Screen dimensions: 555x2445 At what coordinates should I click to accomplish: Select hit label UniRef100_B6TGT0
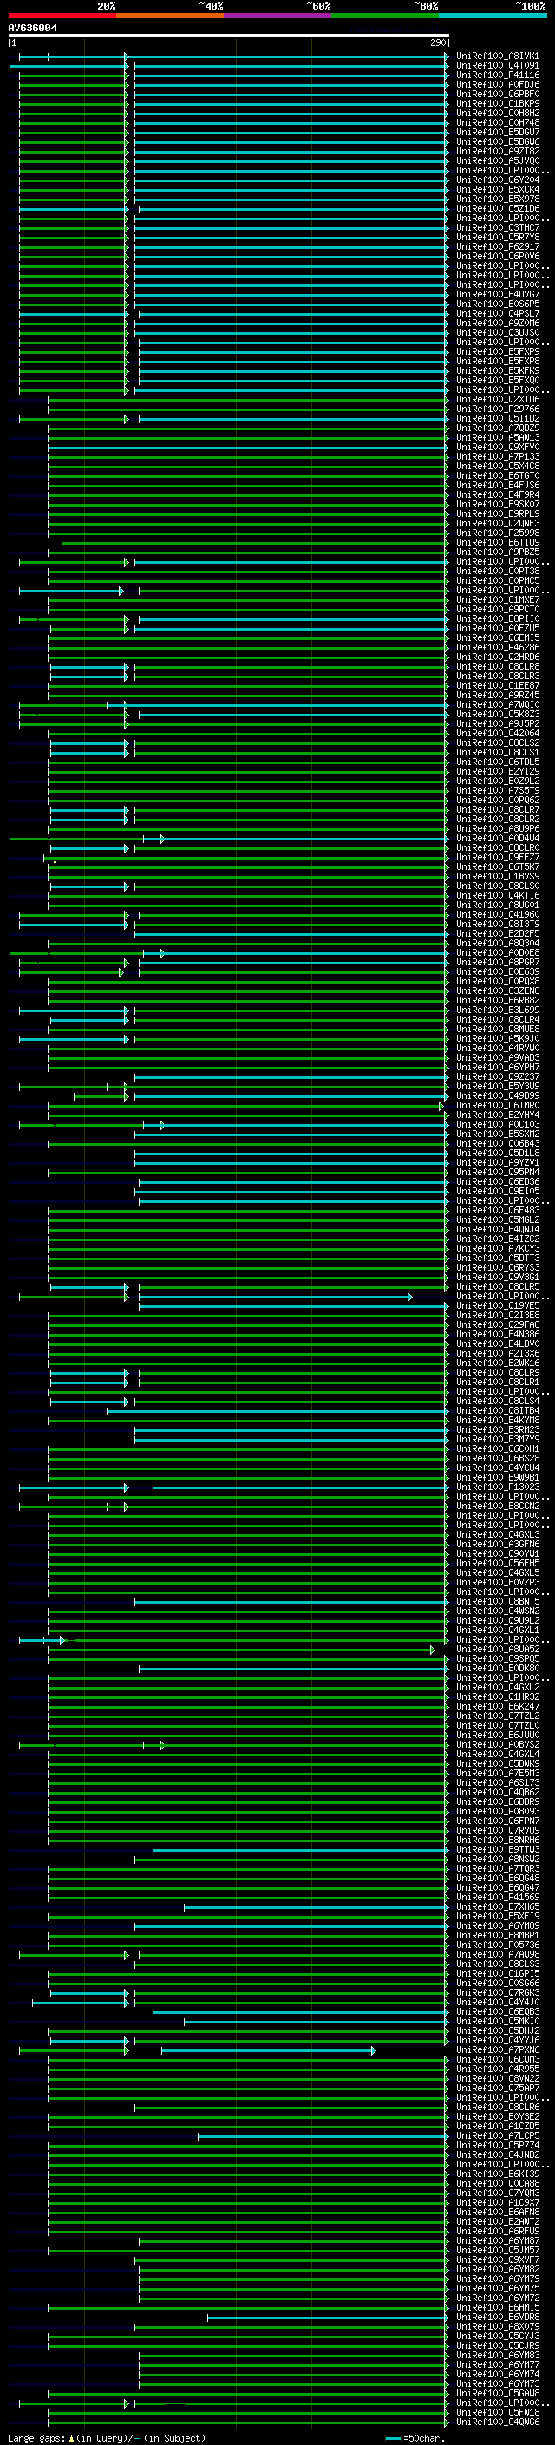click(x=498, y=476)
